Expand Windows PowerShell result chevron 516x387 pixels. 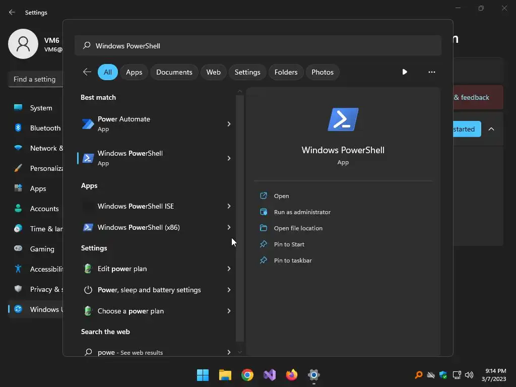[x=229, y=158]
